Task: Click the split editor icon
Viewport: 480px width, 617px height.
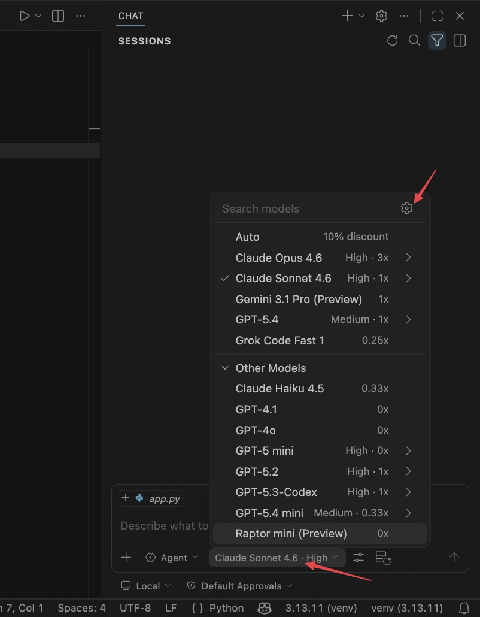Action: click(58, 16)
